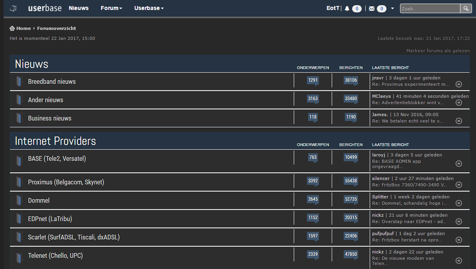Go to Home breadcrumb link

24,28
